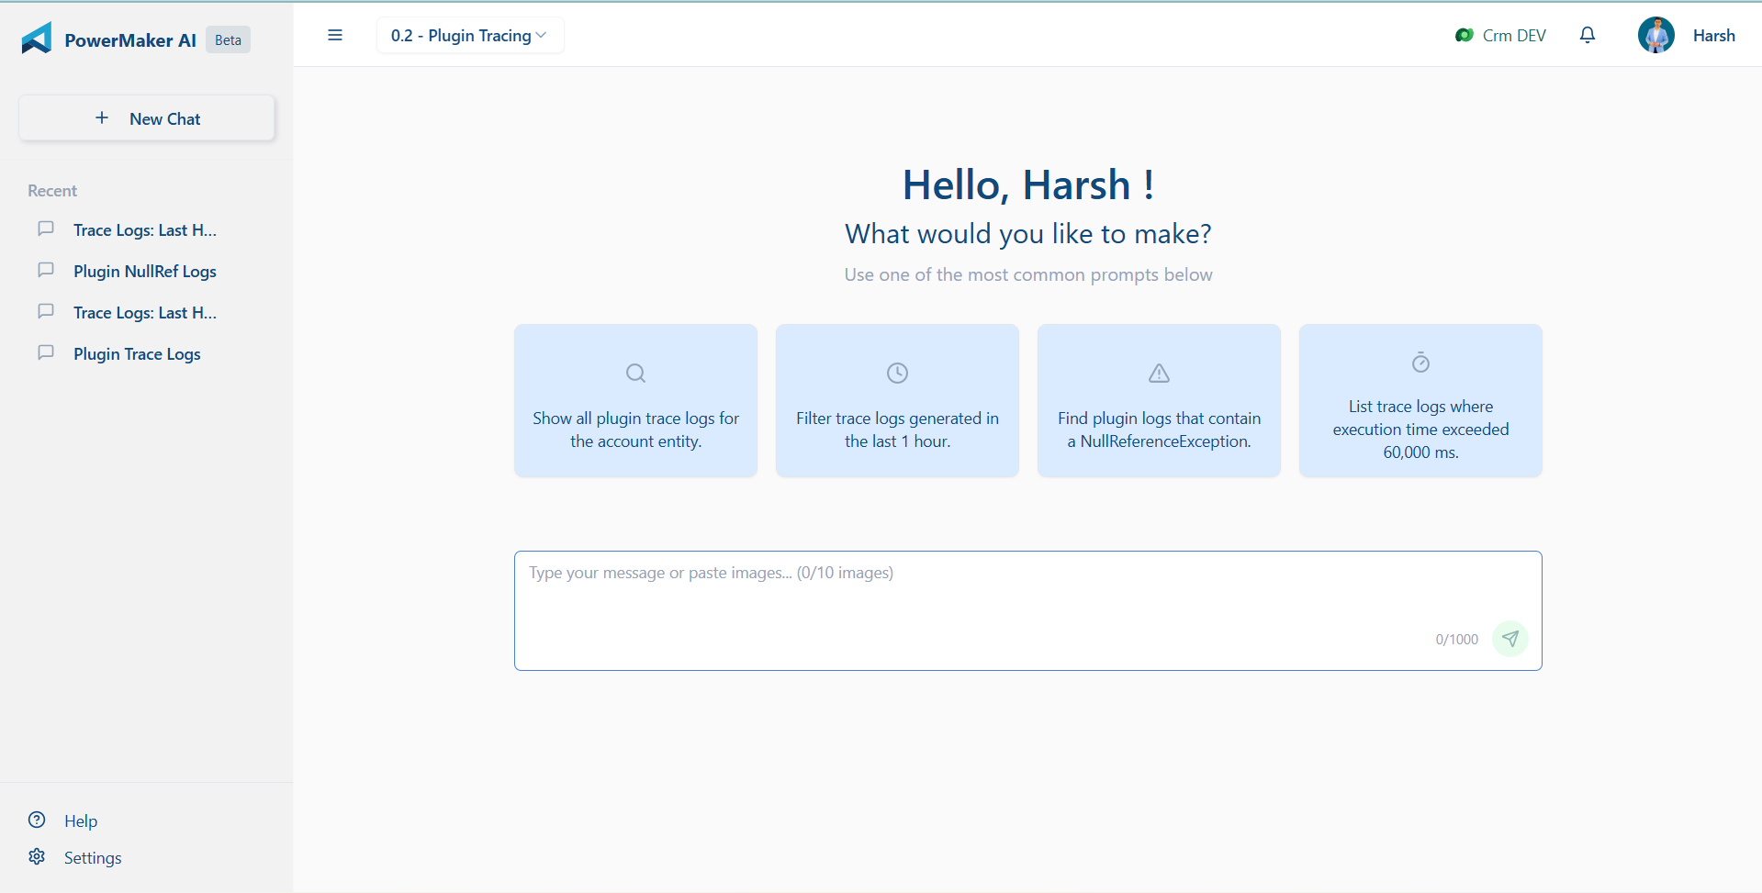
Task: Click the warning triangle icon on NullReferenceException card
Action: coord(1159,374)
